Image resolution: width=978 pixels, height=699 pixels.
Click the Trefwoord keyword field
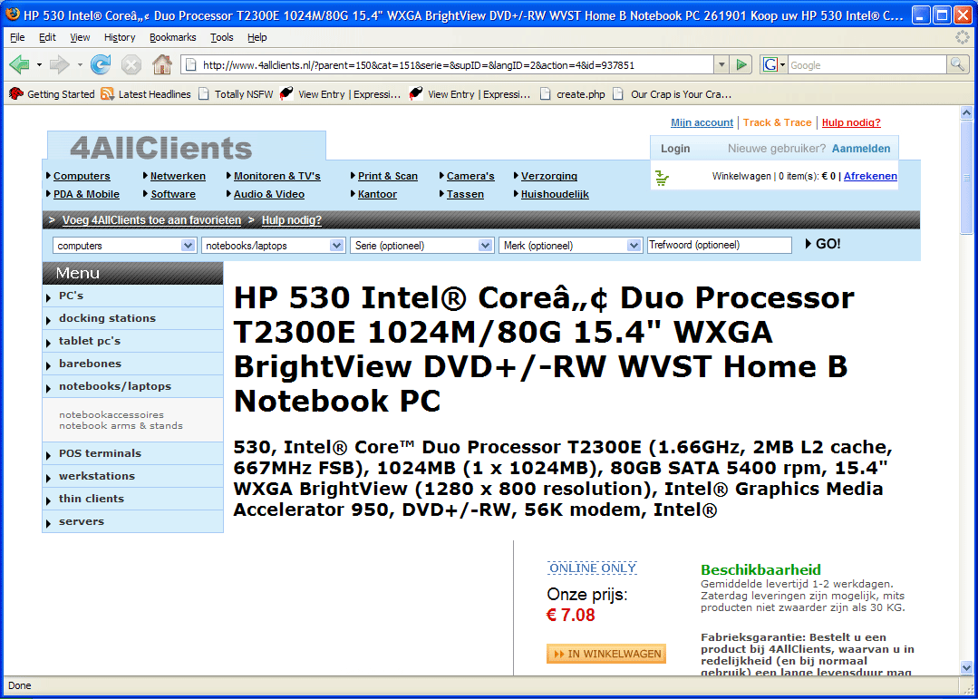pyautogui.click(x=719, y=246)
